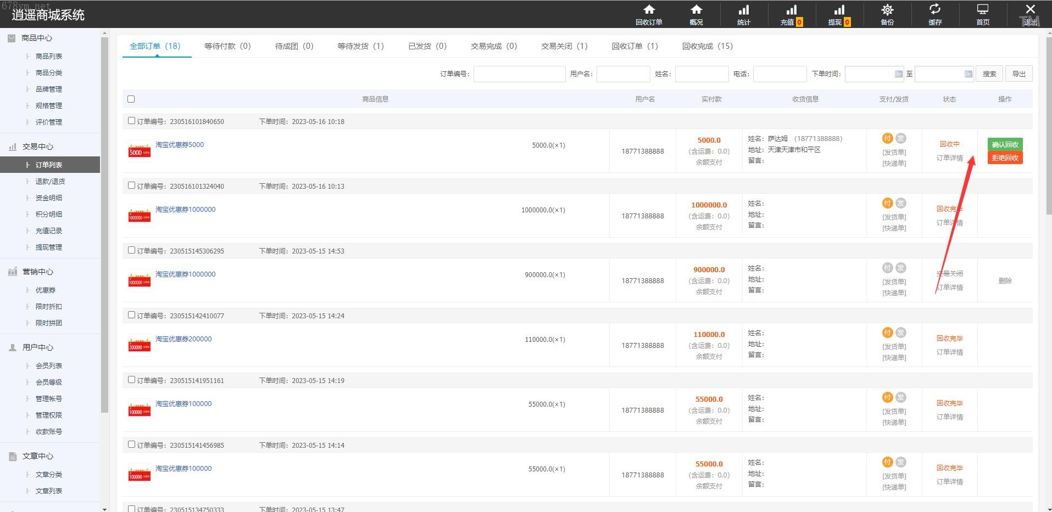
Task: Toggle the select-all checkbox in table header
Action: (x=131, y=99)
